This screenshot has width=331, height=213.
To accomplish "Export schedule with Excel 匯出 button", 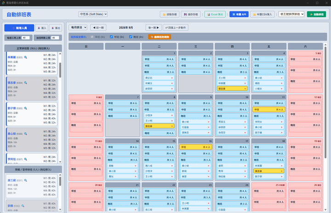I will pos(215,14).
